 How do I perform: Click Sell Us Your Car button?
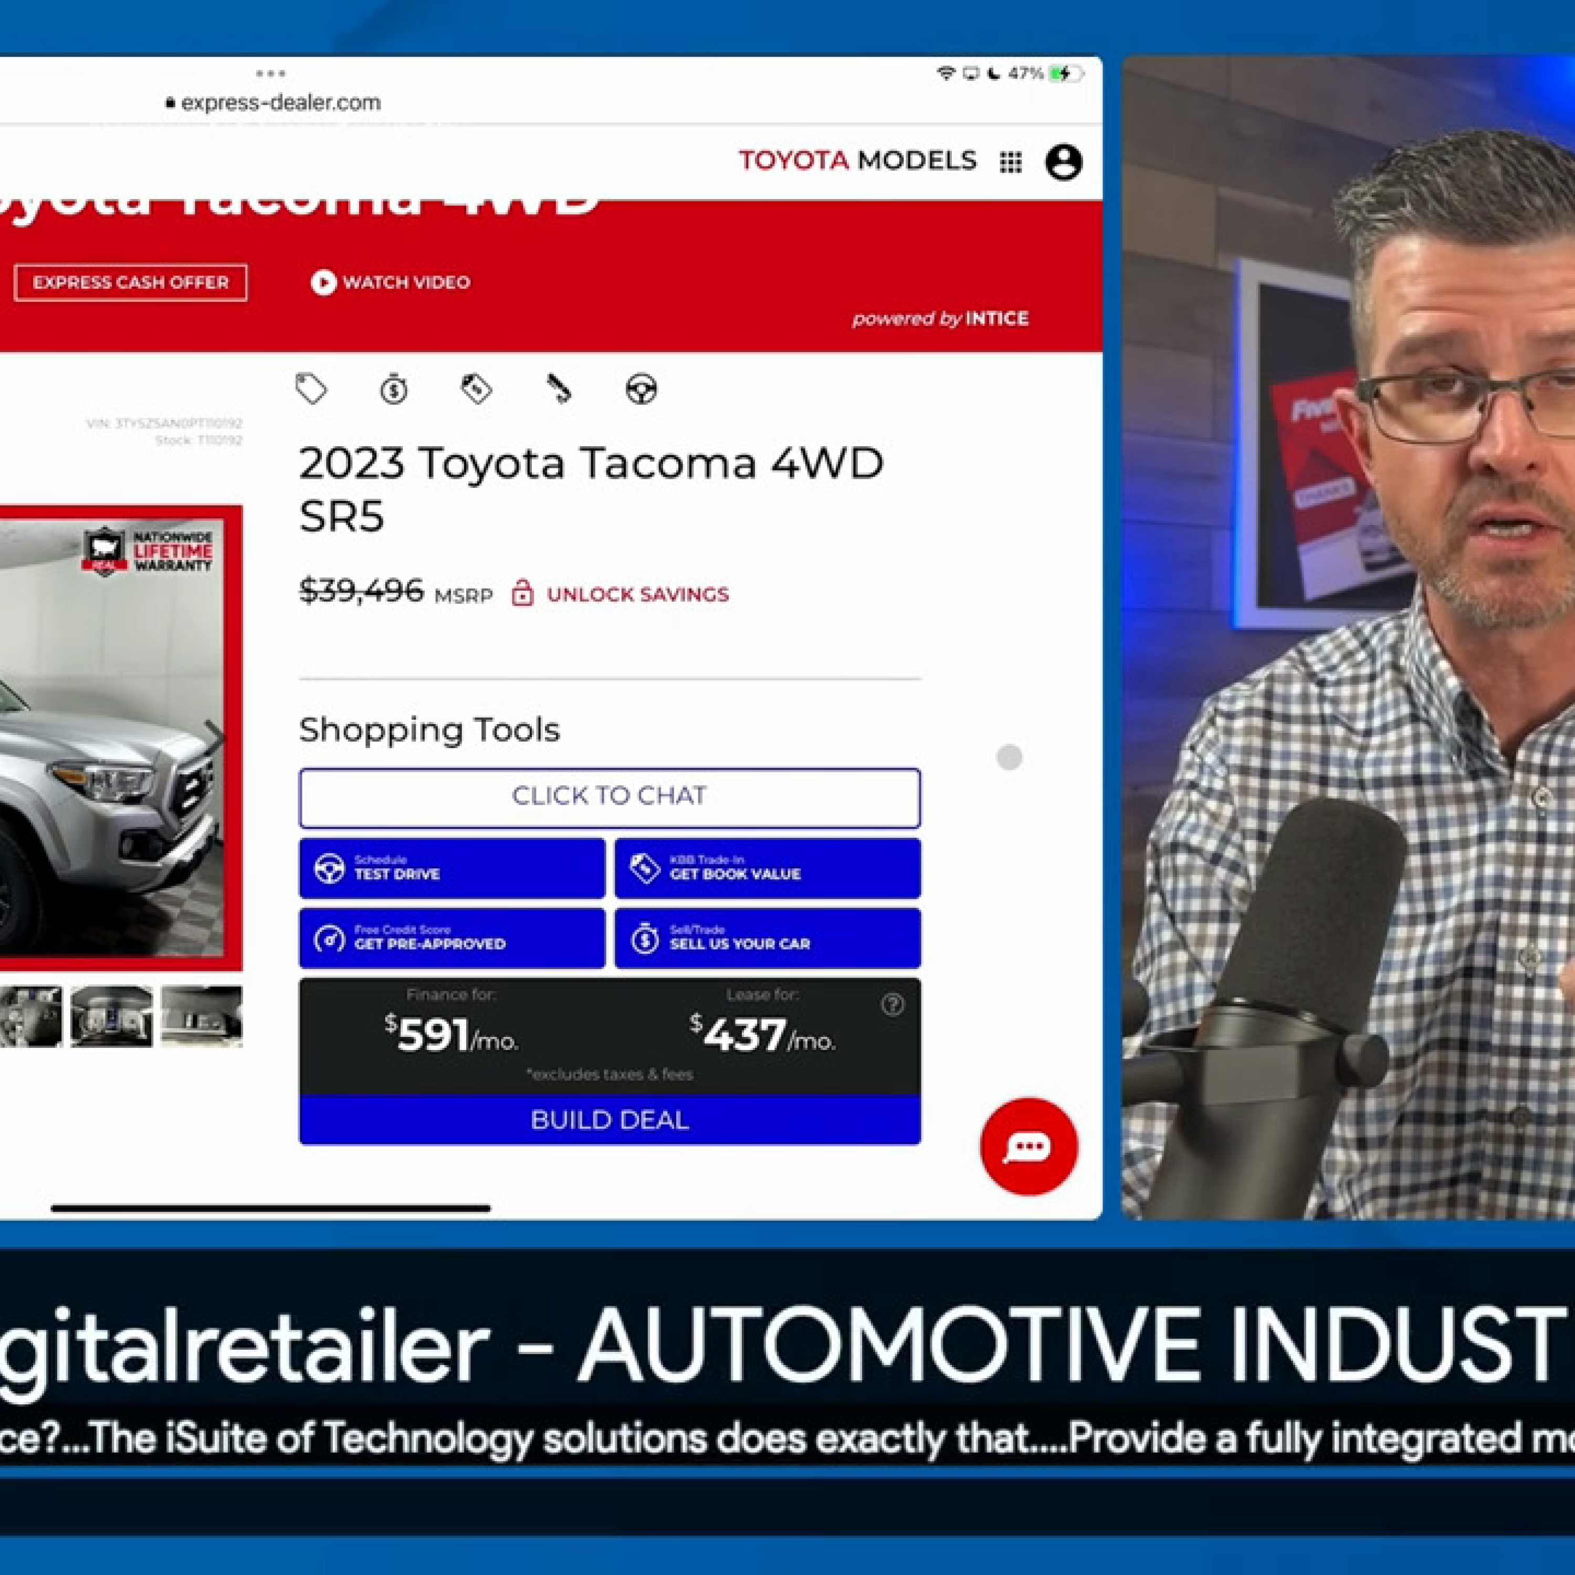coord(768,938)
